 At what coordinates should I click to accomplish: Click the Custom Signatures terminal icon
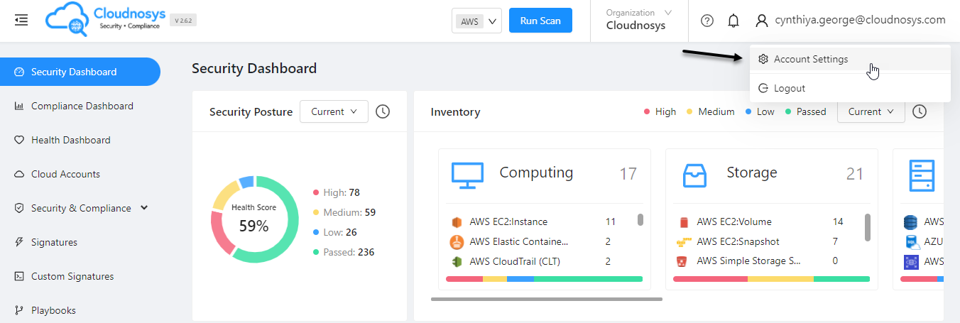pyautogui.click(x=19, y=276)
